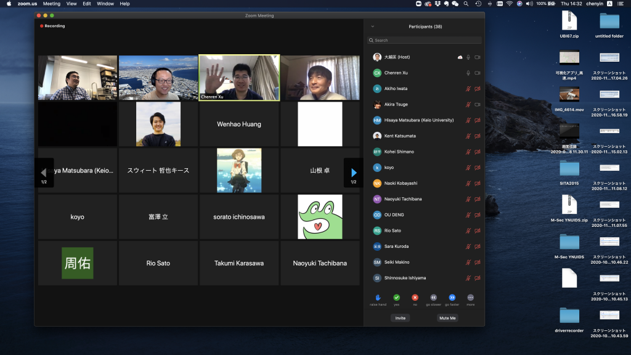The height and width of the screenshot is (355, 631).
Task: Select the sorato ichinosawa video tile
Action: pyautogui.click(x=239, y=217)
